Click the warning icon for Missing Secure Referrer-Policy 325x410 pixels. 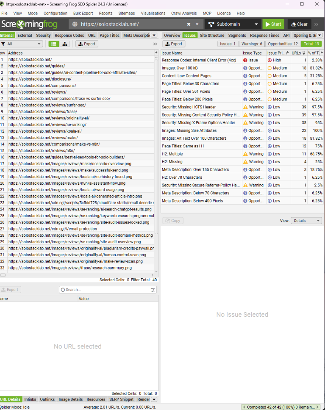click(245, 185)
